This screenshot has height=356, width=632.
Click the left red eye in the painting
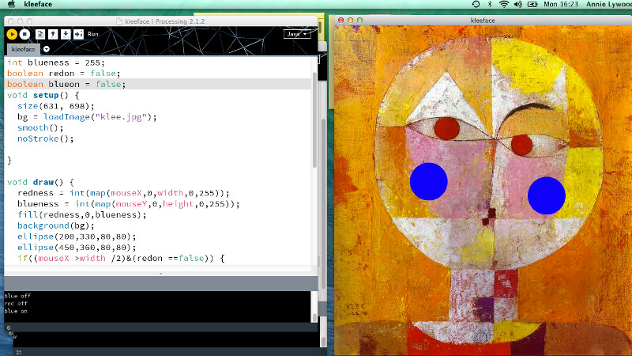(x=447, y=128)
